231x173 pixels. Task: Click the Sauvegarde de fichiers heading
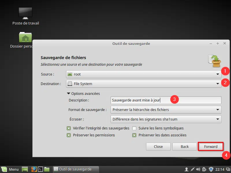coord(63,58)
